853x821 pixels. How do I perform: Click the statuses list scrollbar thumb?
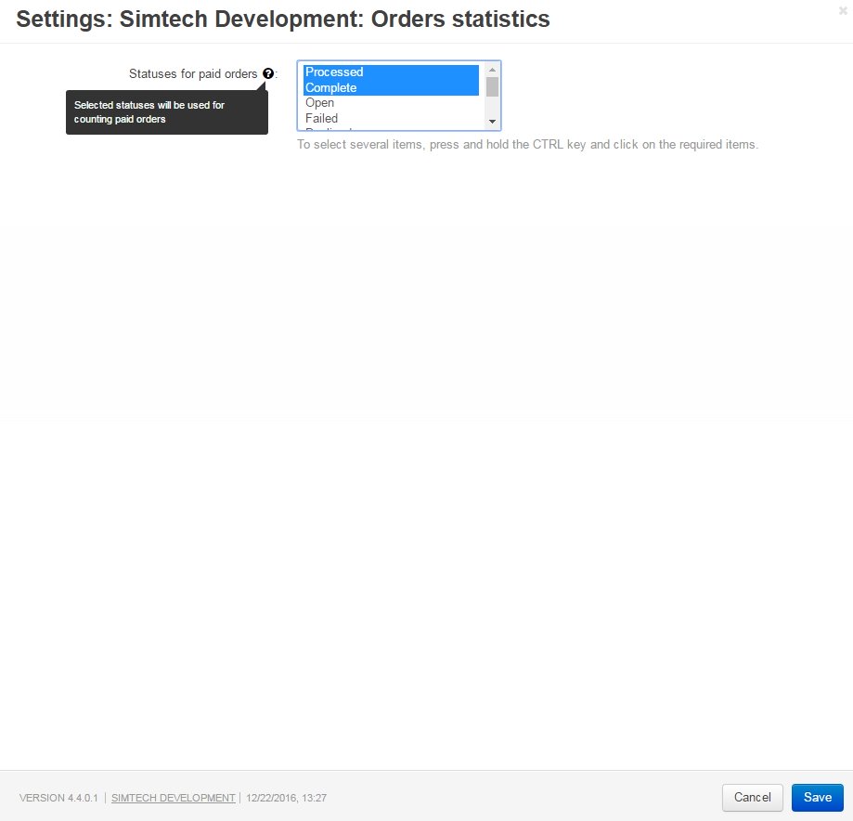tap(492, 86)
